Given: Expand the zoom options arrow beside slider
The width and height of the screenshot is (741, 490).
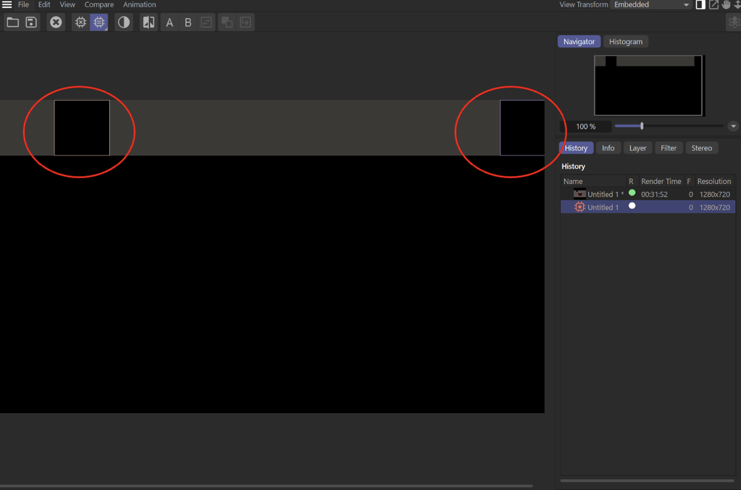Looking at the screenshot, I should (733, 126).
